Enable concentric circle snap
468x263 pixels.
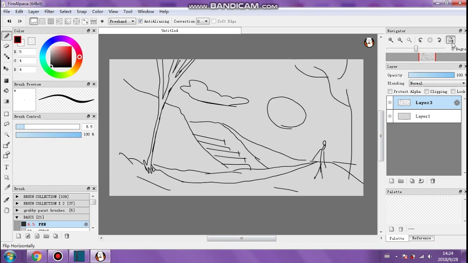pos(76,21)
